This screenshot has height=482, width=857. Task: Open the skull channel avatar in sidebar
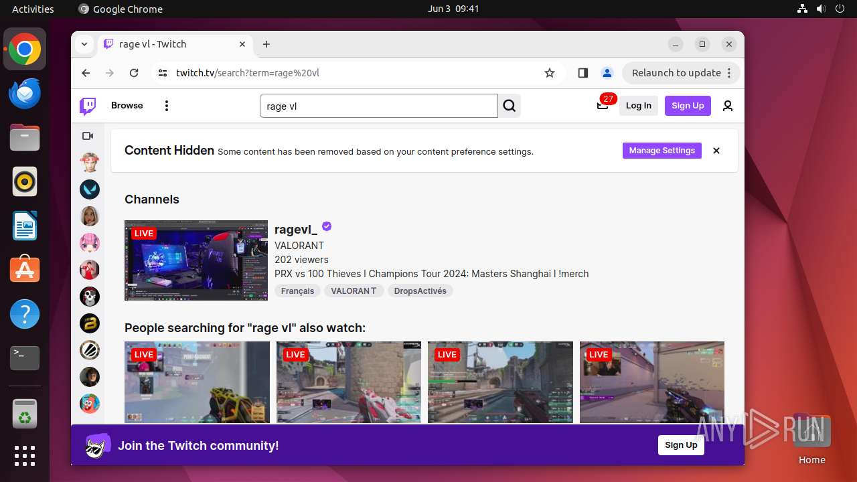pos(90,297)
